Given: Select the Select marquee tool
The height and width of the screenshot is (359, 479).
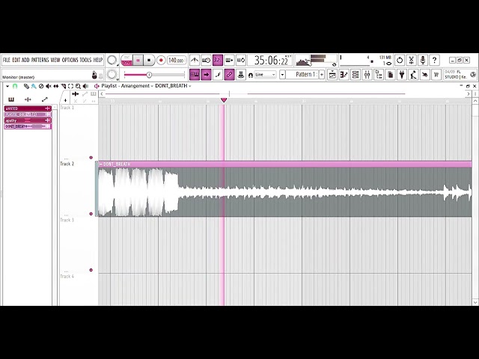Looking at the screenshot, I should coord(70,87).
